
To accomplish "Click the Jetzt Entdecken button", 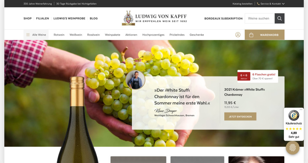I will (240, 117).
